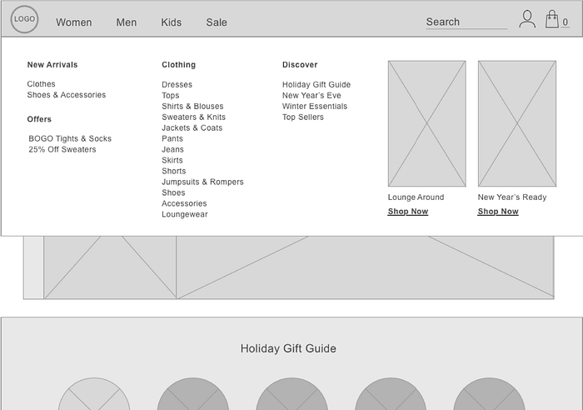Click the Holiday Gift Guide section title

(x=288, y=348)
